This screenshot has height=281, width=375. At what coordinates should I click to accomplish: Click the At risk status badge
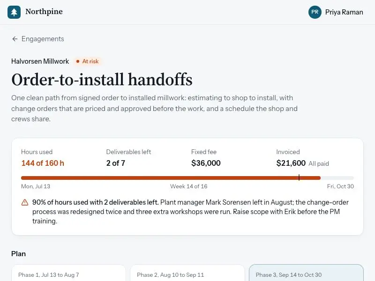pyautogui.click(x=88, y=61)
